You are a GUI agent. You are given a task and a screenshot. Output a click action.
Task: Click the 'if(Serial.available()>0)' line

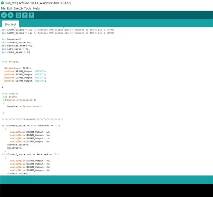20,100
